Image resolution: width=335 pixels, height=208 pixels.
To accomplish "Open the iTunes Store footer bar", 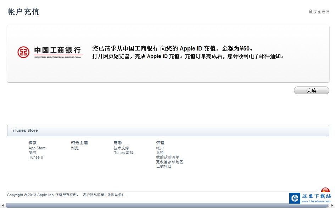I will (x=168, y=130).
